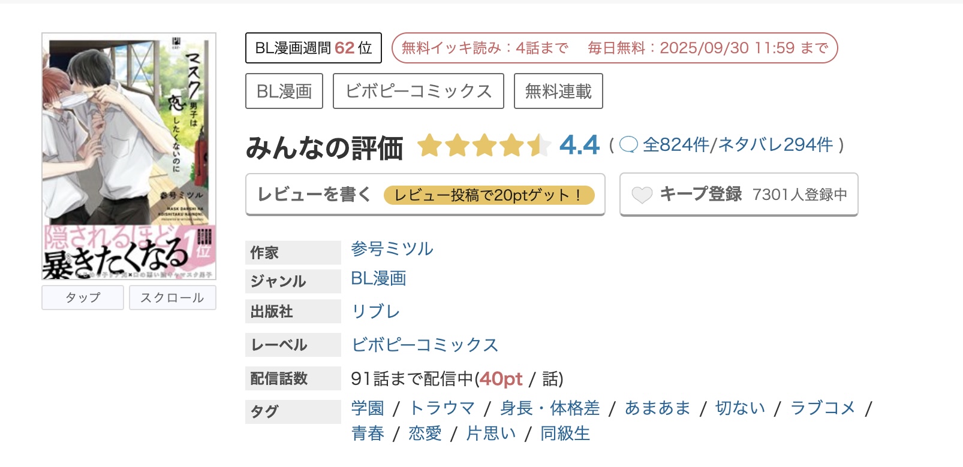Image resolution: width=963 pixels, height=467 pixels.
Task: Click the first gold rating star
Action: point(429,144)
